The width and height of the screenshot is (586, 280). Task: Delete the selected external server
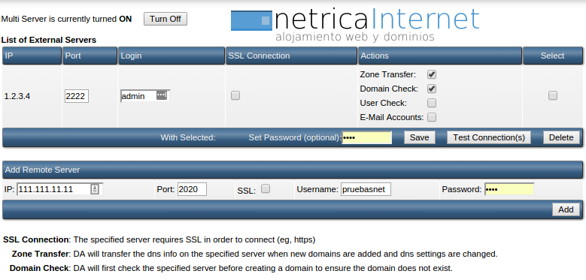click(561, 137)
